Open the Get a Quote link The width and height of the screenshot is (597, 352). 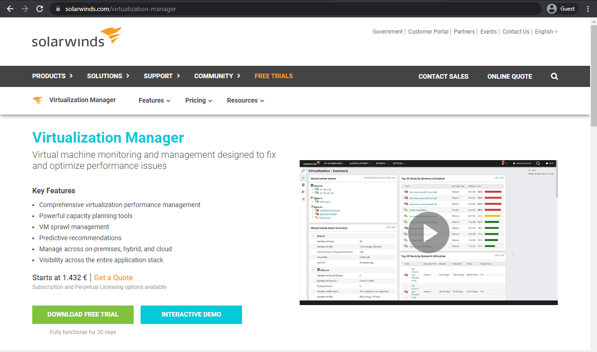pyautogui.click(x=113, y=278)
